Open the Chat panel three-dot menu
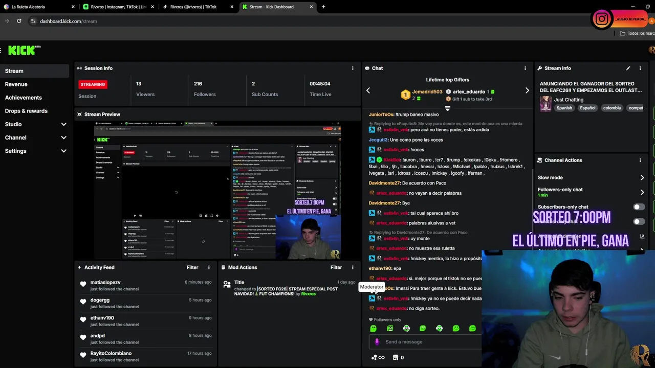The image size is (655, 368). 525,68
